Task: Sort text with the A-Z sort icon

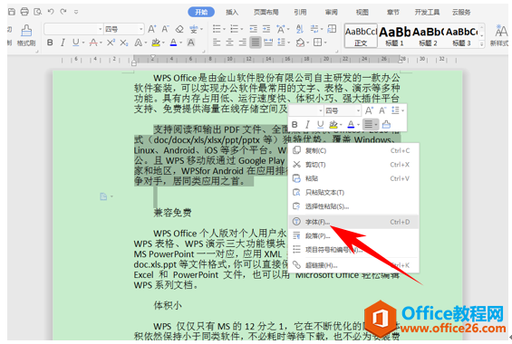Action: [x=299, y=29]
